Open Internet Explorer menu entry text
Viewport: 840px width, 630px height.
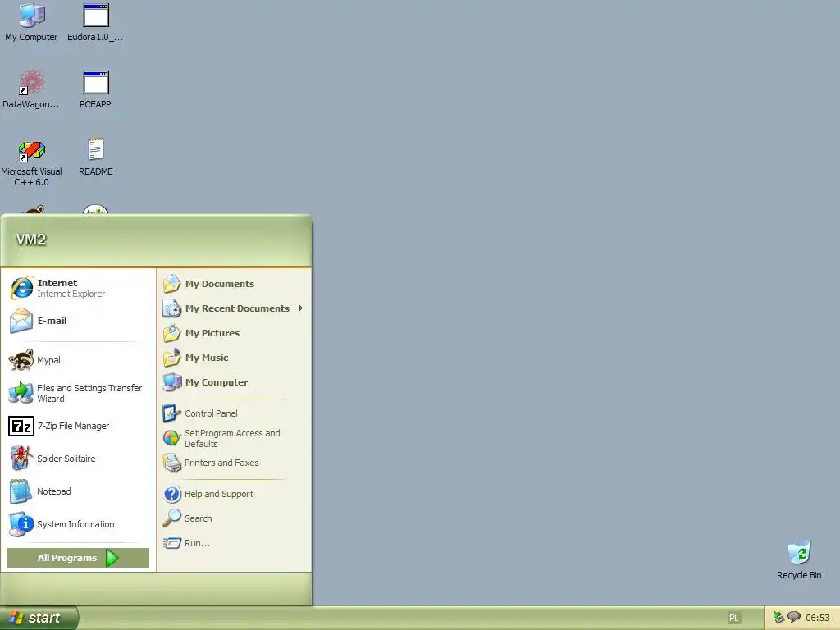71,294
